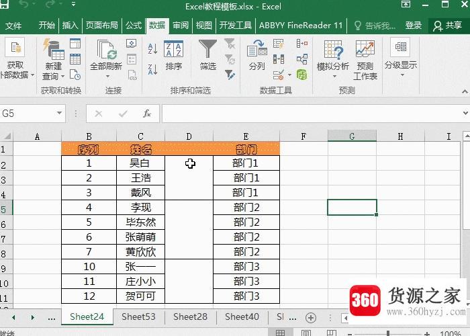Click the 共享 share button
470x336 pixels.
coord(448,26)
